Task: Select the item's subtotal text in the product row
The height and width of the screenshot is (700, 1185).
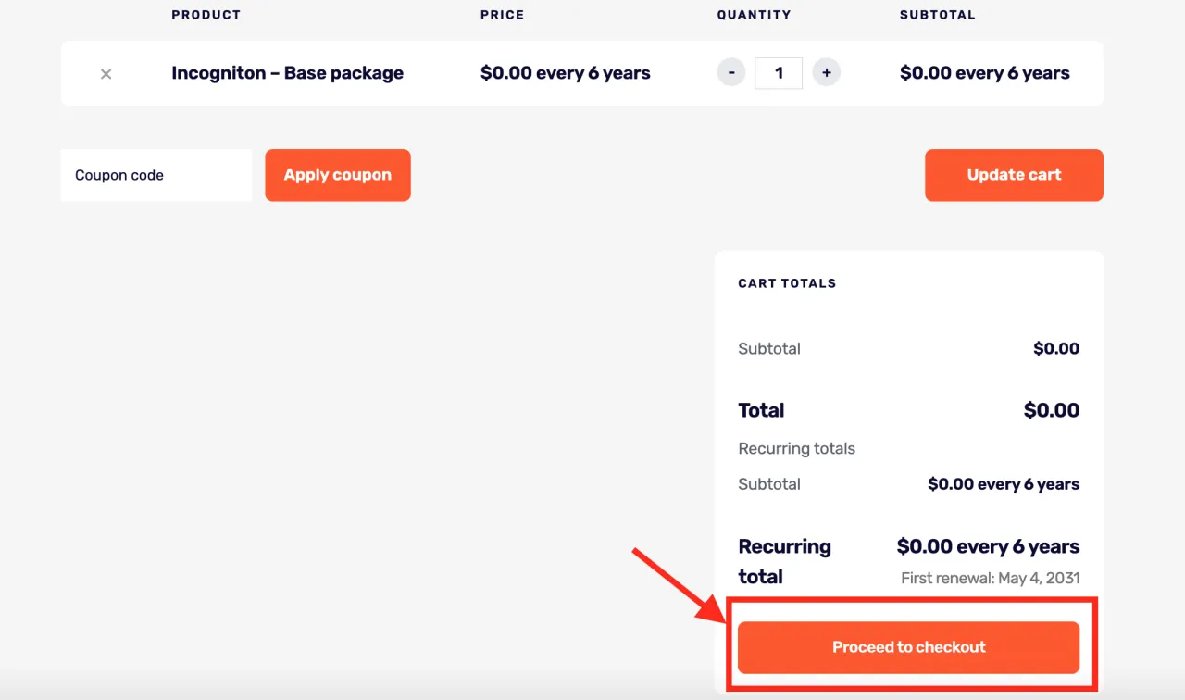Action: (985, 73)
